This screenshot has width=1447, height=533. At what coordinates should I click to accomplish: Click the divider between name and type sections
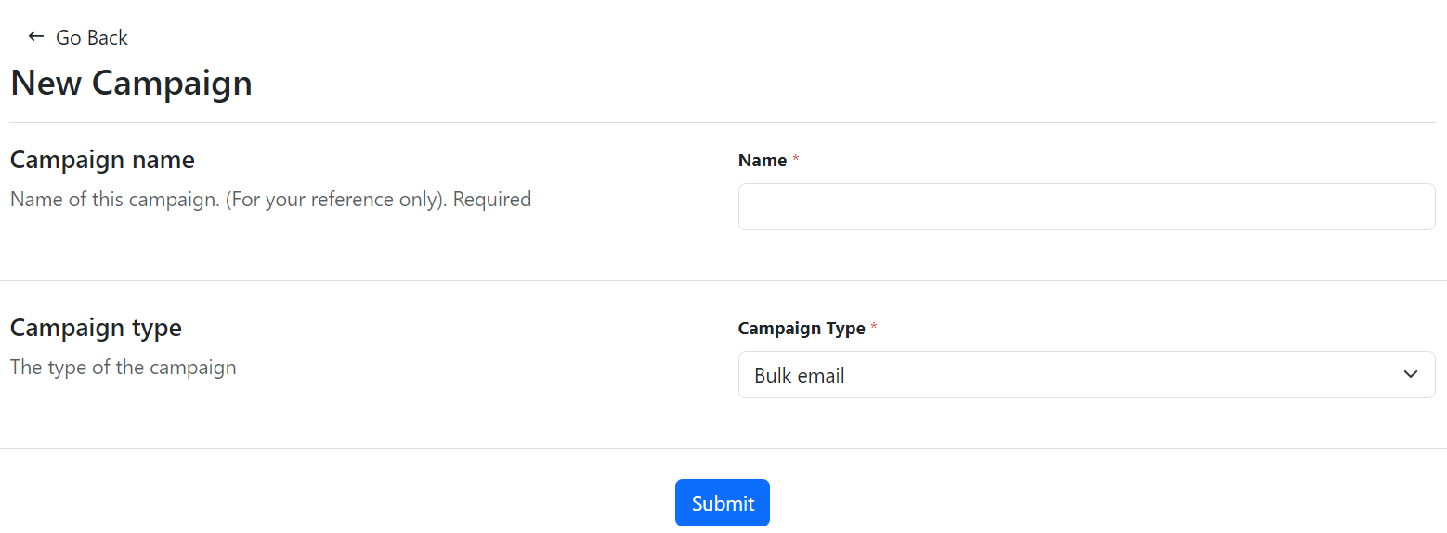point(723,280)
